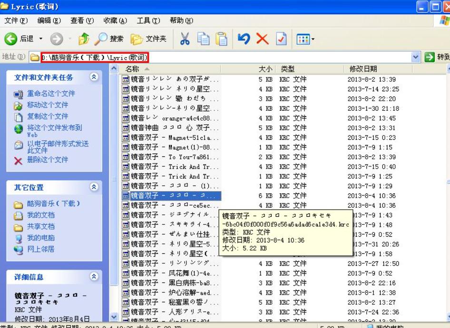Open the 工具(T) menu
Image resolution: width=450 pixels, height=328 pixels.
[148, 20]
